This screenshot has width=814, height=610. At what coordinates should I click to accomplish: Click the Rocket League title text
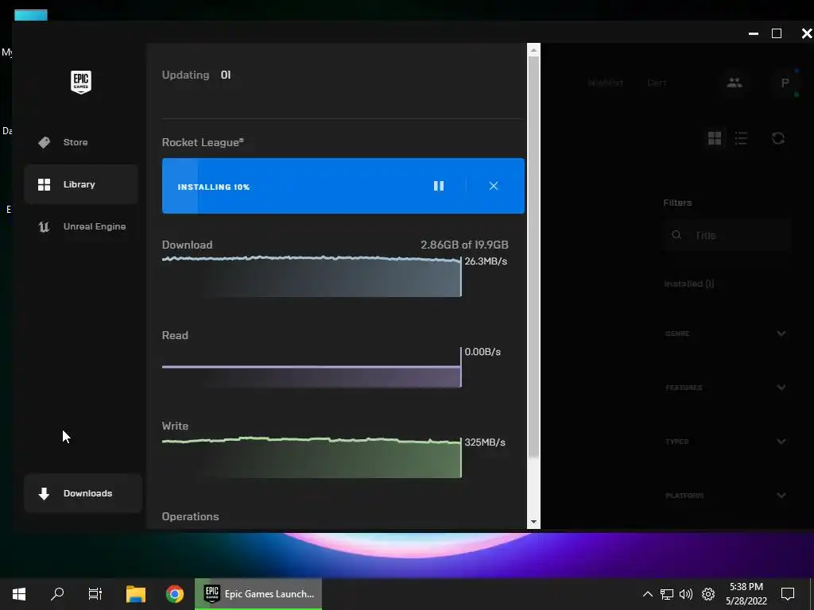[x=203, y=142]
